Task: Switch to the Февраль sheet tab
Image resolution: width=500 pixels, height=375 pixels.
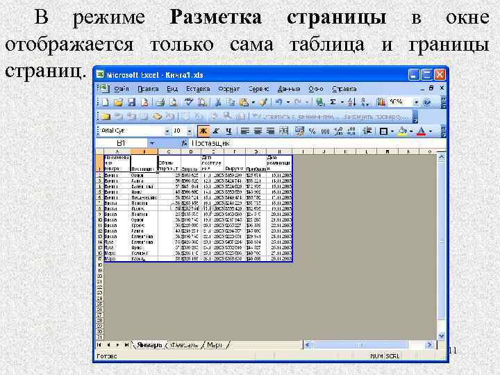Action: click(185, 345)
